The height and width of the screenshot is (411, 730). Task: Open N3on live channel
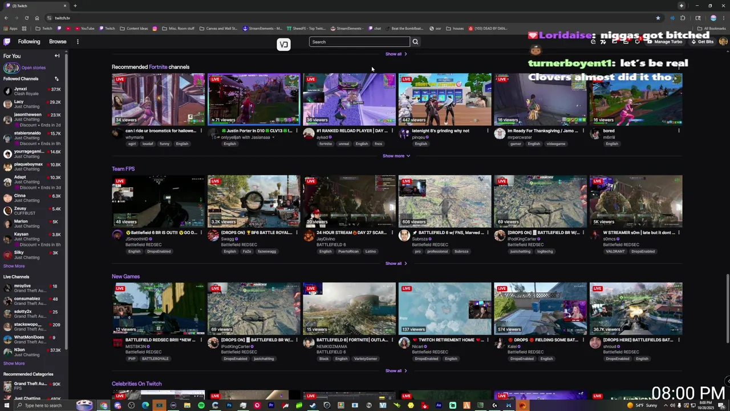(x=33, y=352)
